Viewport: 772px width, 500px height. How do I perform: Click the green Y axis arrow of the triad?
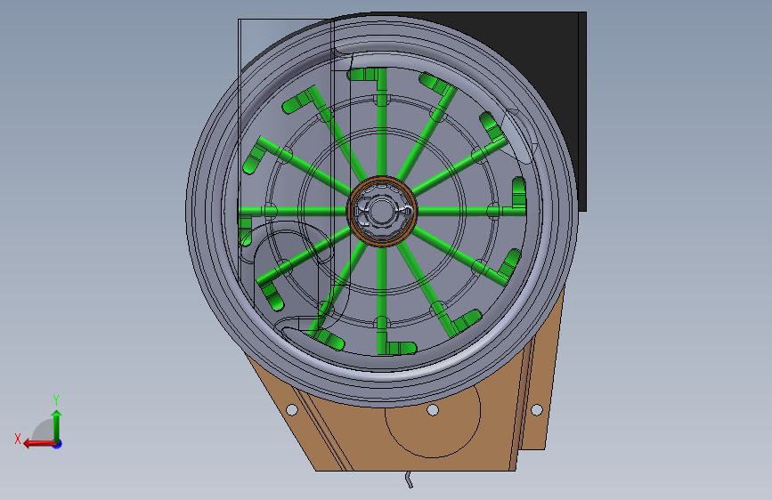point(57,425)
